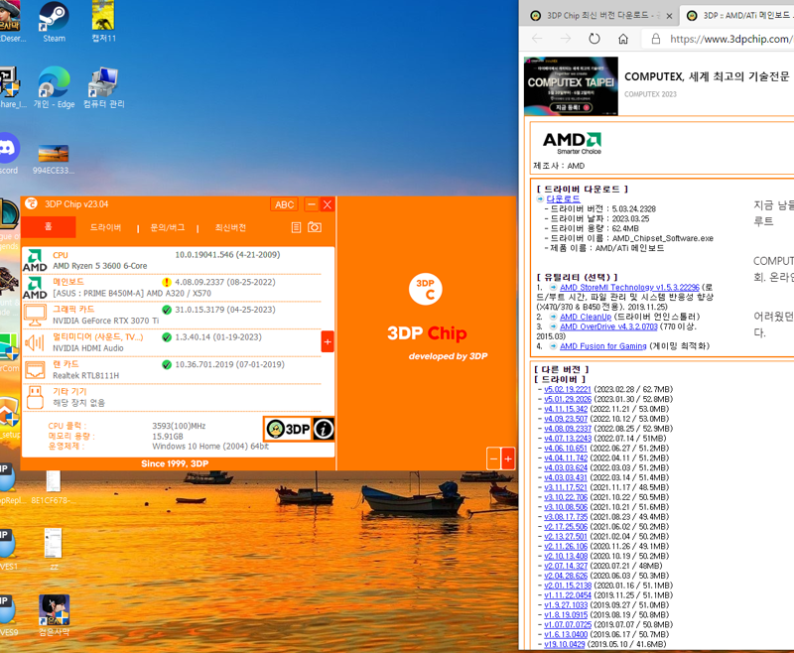
Task: Click the AMD Smarter Choice logo on the webpage
Action: coord(572,143)
